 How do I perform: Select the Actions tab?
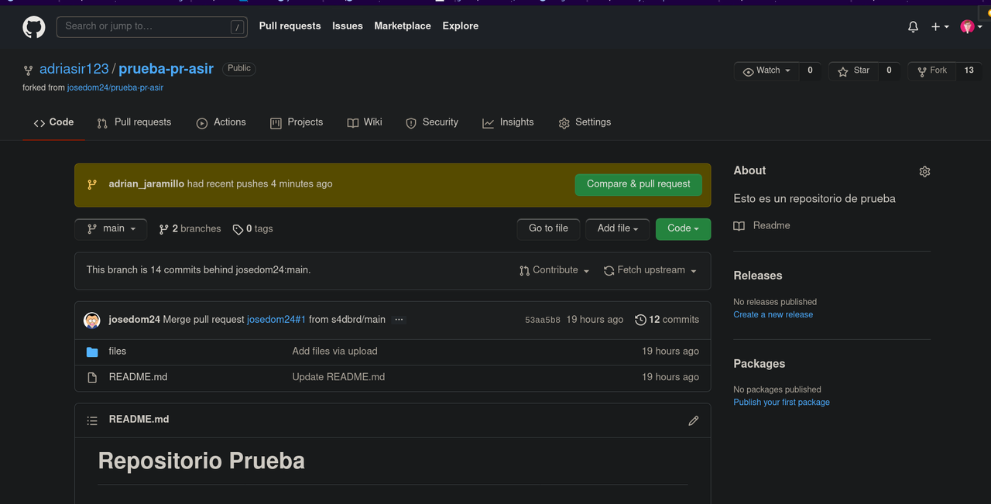[x=221, y=122]
